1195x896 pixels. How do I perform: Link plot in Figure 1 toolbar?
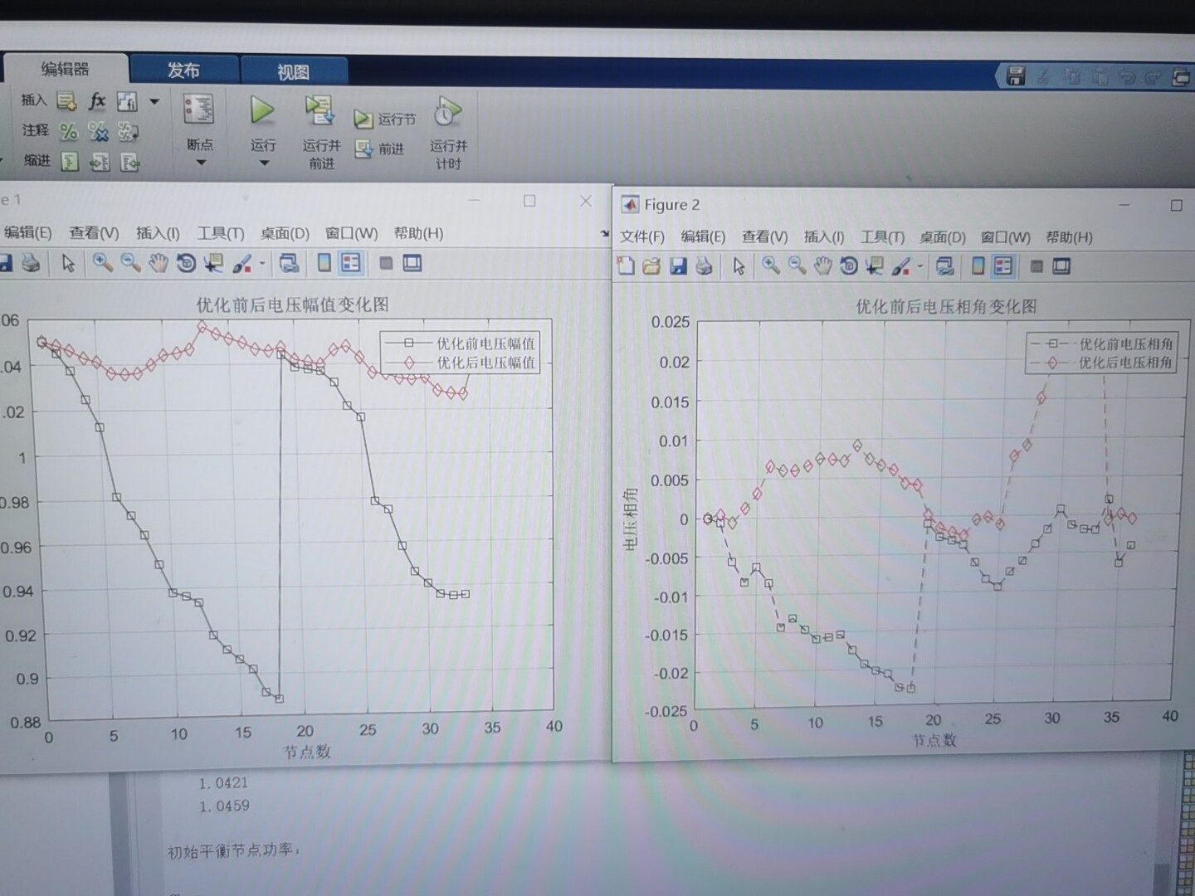[x=289, y=264]
